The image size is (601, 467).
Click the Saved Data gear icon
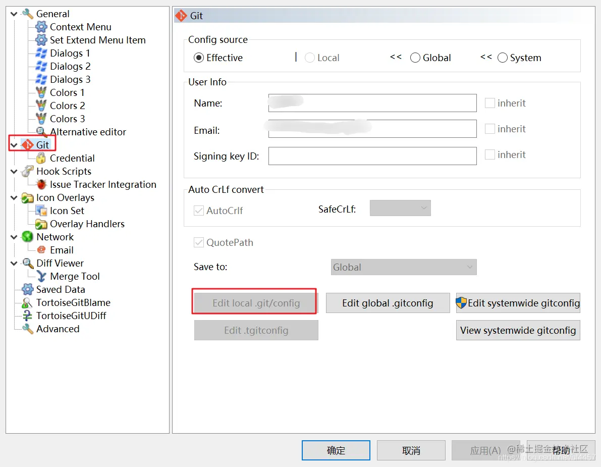pyautogui.click(x=28, y=289)
